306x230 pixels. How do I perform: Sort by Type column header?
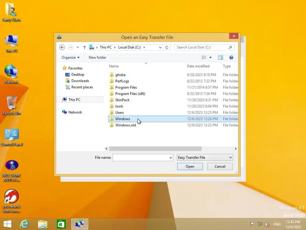tap(227, 66)
